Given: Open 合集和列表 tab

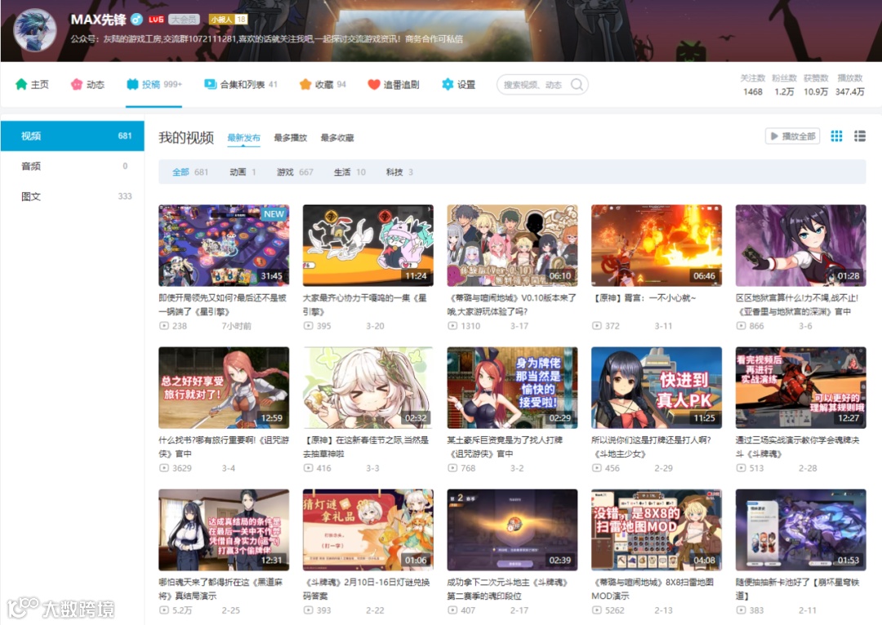Looking at the screenshot, I should click(x=241, y=84).
